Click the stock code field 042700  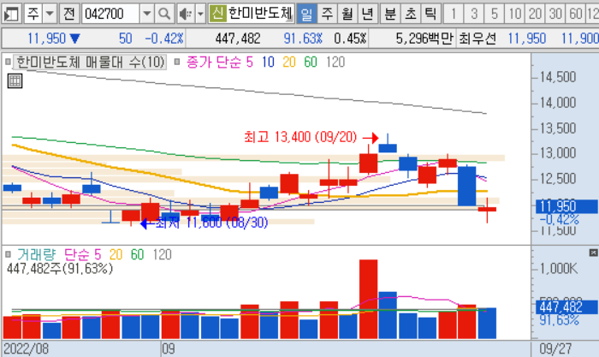click(x=110, y=15)
